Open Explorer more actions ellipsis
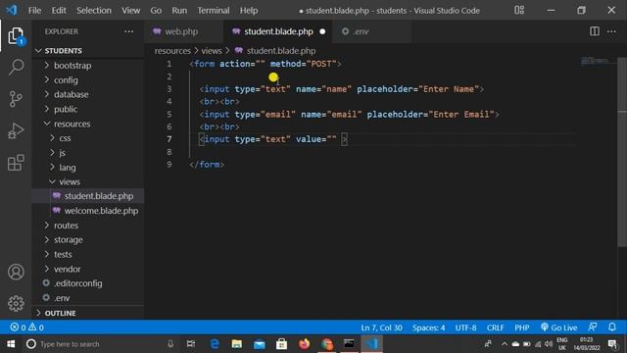The width and height of the screenshot is (627, 353). pos(128,31)
